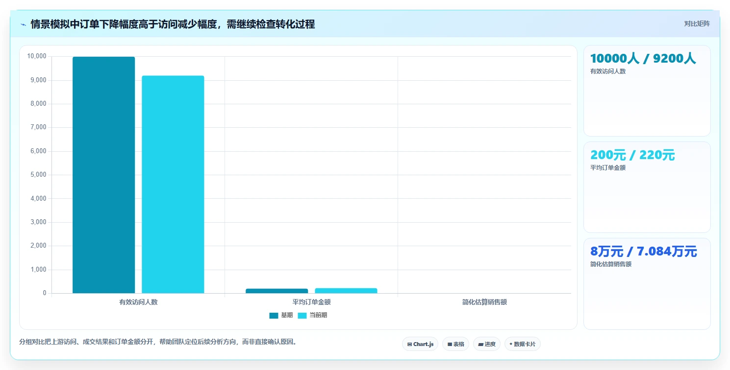Click the 当前期 bar for 平均订单金额
This screenshot has width=730, height=370.
346,291
